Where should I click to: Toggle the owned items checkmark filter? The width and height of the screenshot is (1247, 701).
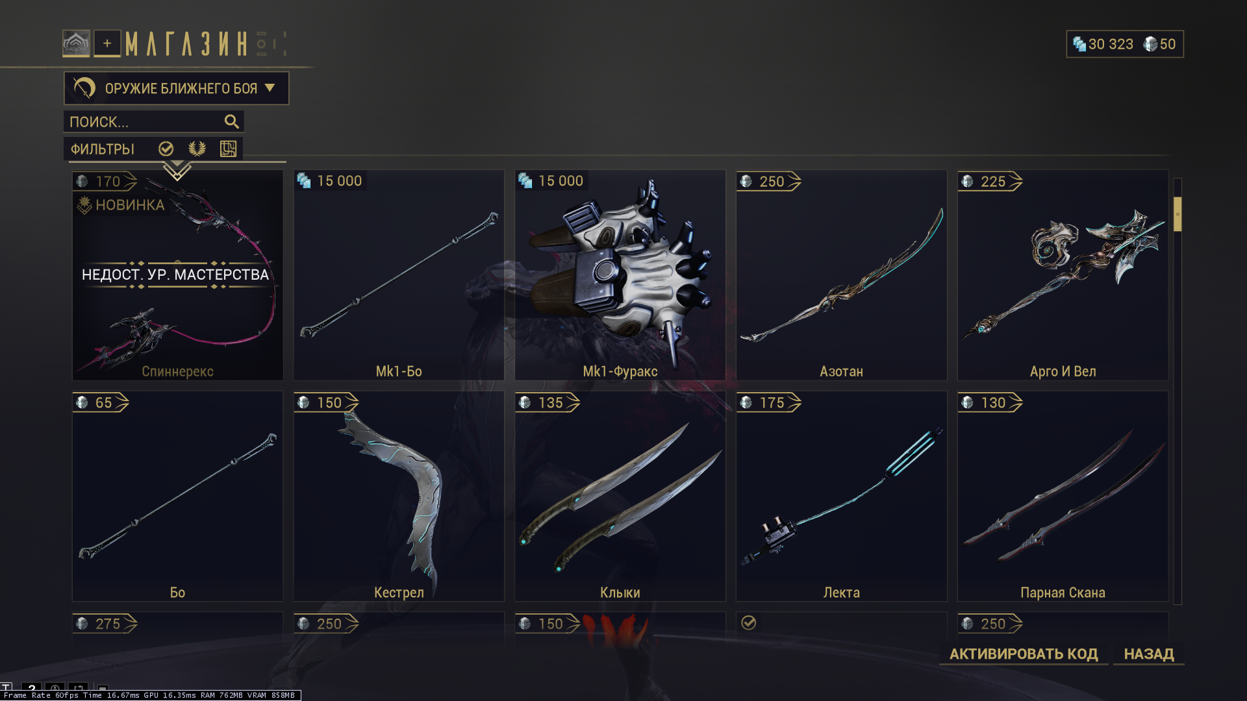coord(166,149)
